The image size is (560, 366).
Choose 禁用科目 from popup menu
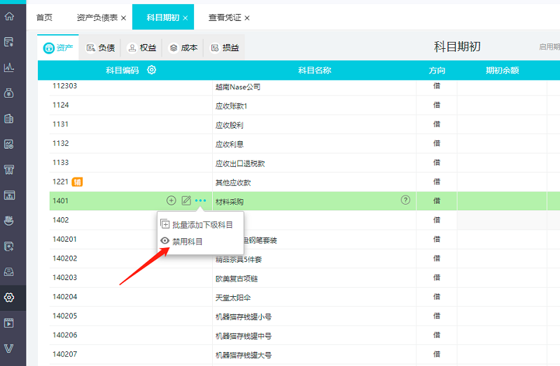point(188,242)
